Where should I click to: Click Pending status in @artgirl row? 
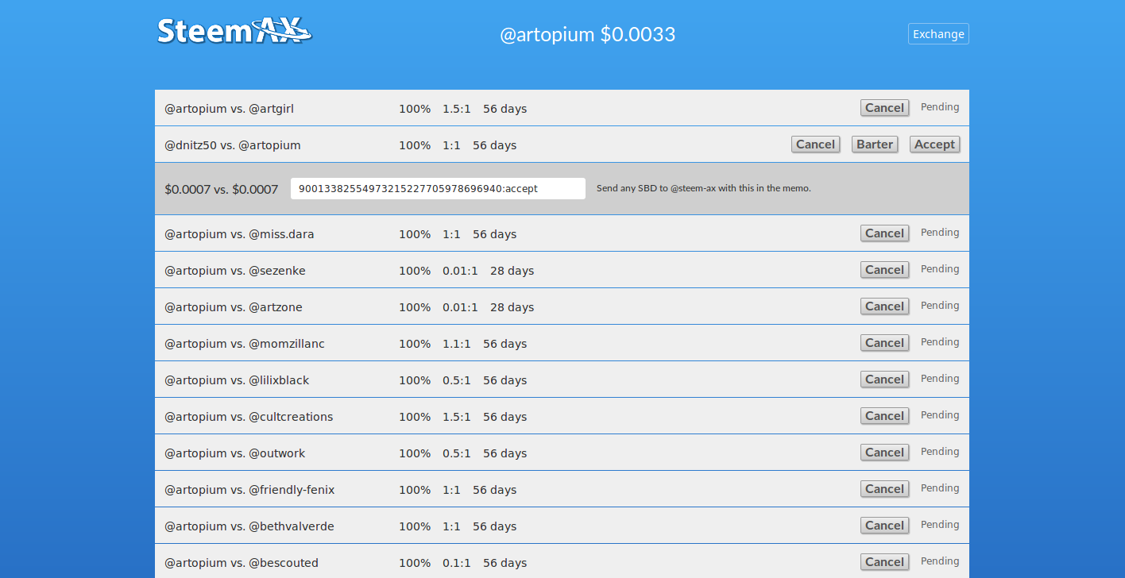940,107
